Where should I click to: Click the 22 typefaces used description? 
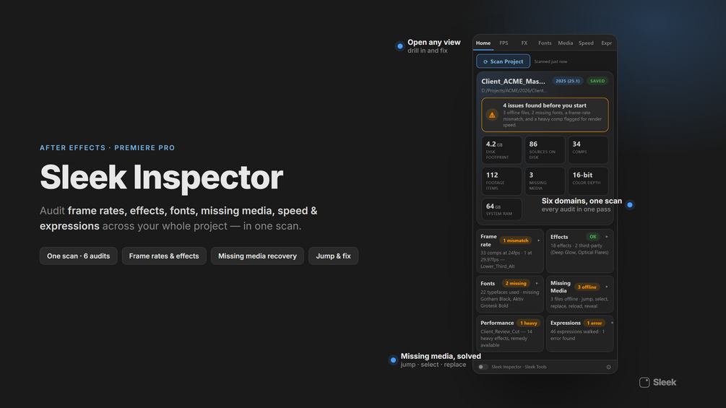[510, 299]
